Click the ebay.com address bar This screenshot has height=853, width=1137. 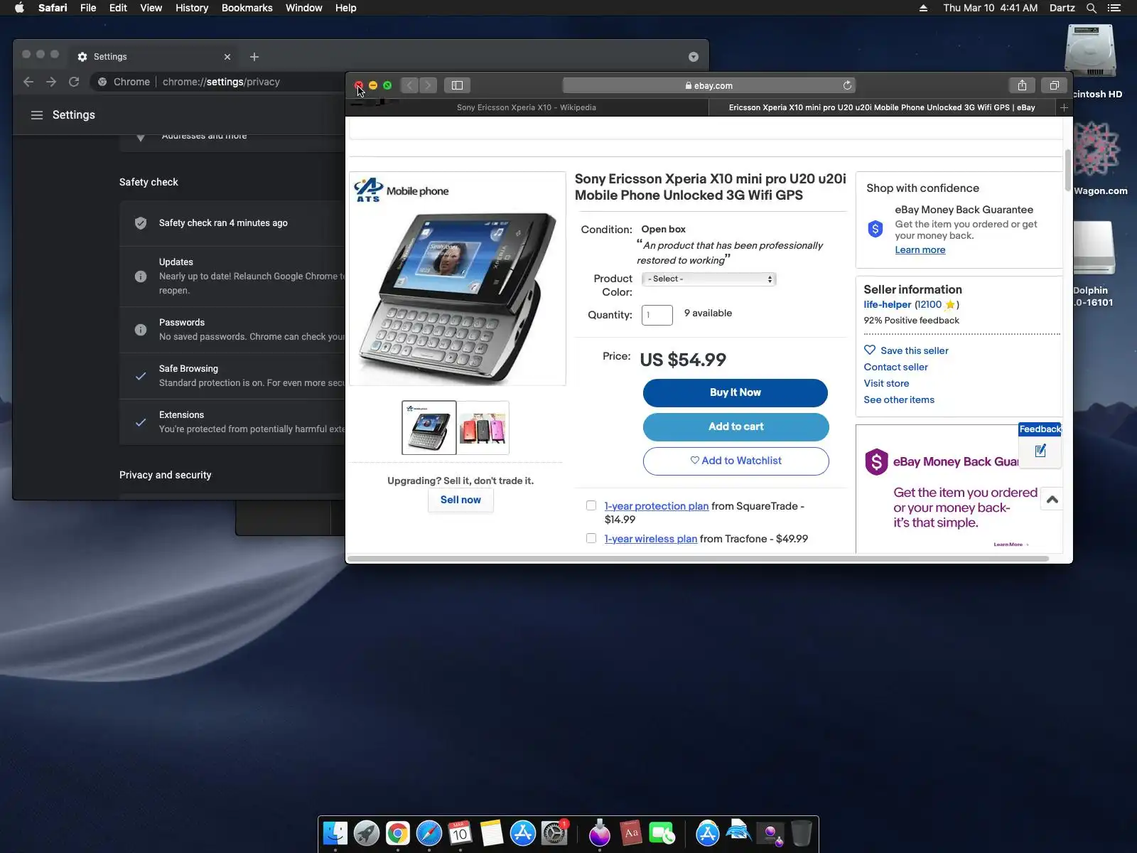click(x=708, y=85)
